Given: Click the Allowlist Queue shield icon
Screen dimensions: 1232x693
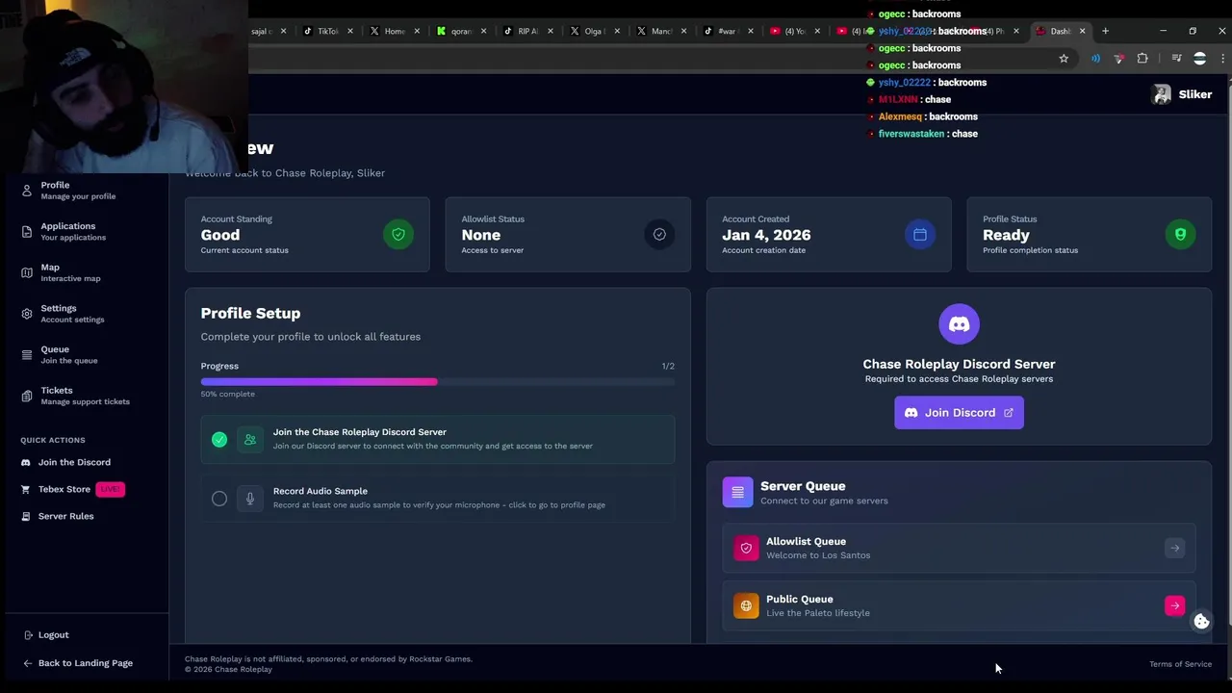Looking at the screenshot, I should 746,548.
